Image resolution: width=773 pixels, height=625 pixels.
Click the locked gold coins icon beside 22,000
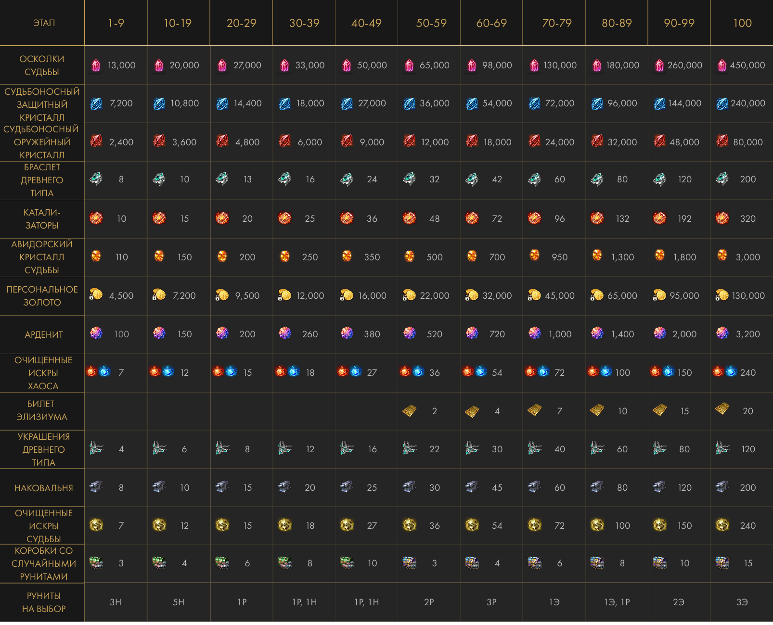point(409,295)
